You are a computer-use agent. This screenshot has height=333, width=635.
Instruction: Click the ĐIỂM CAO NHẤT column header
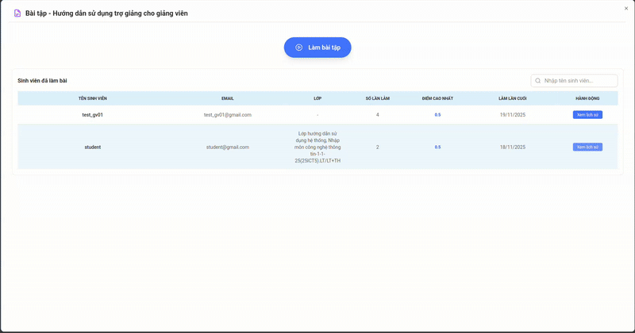coord(437,98)
